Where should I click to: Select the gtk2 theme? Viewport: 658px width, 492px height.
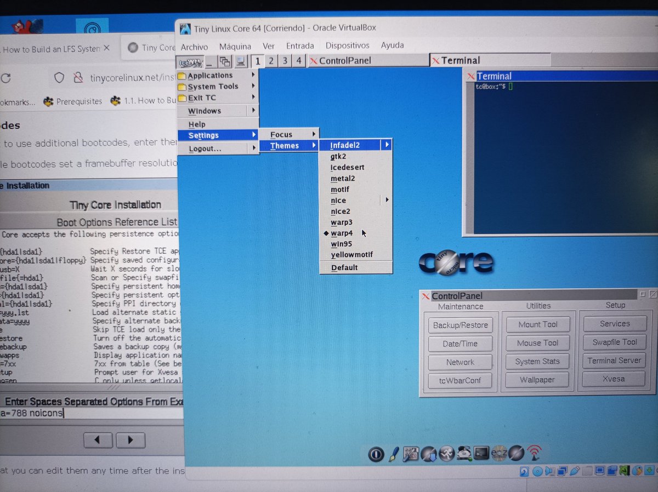click(x=355, y=156)
